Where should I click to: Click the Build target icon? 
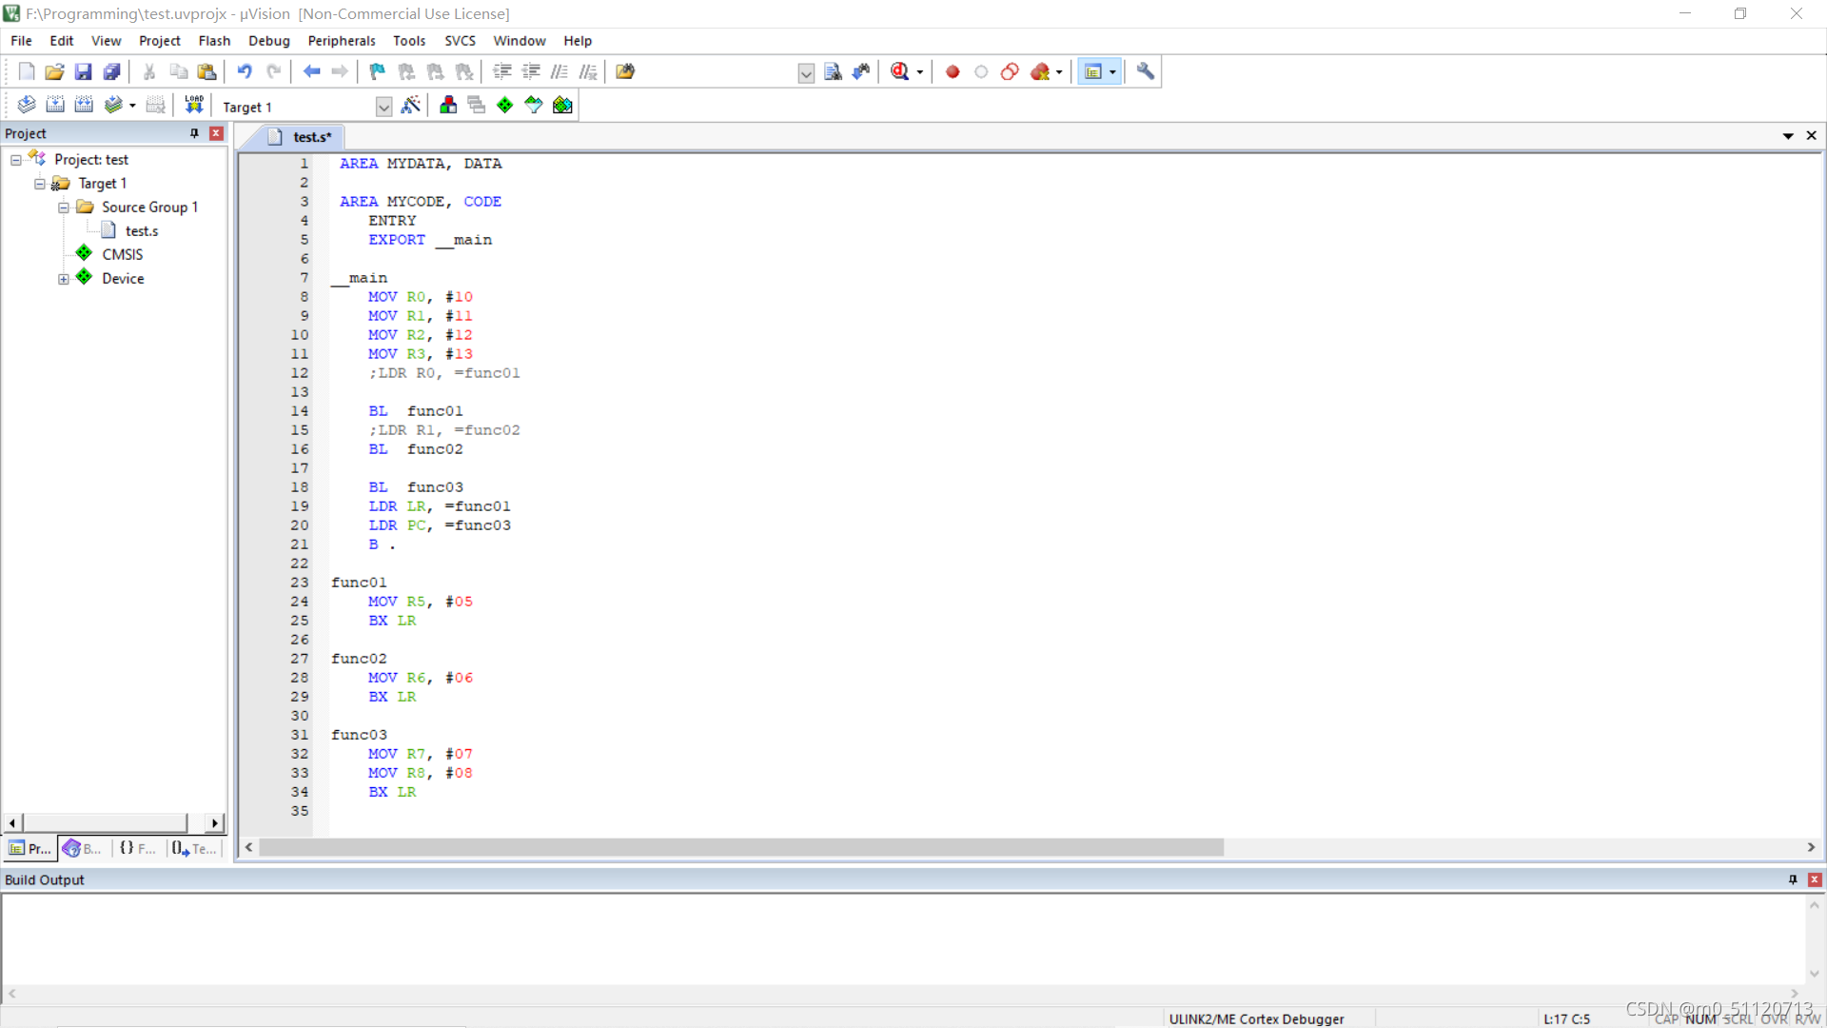click(55, 105)
